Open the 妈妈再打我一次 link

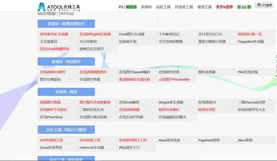tap(250, 34)
